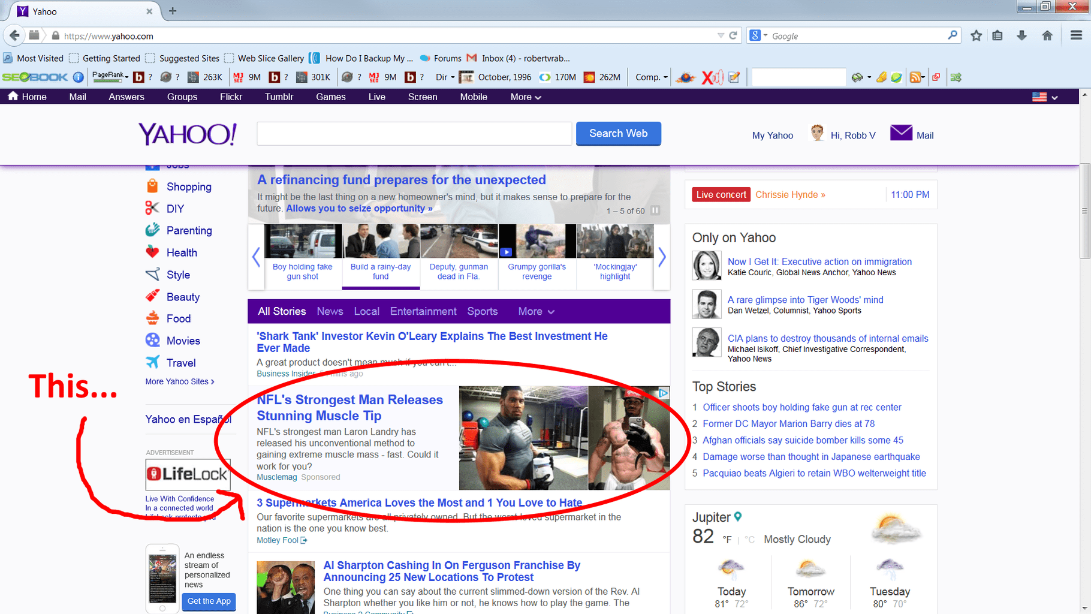Expand More Yahoo Sites link
This screenshot has width=1091, height=614.
coord(180,381)
